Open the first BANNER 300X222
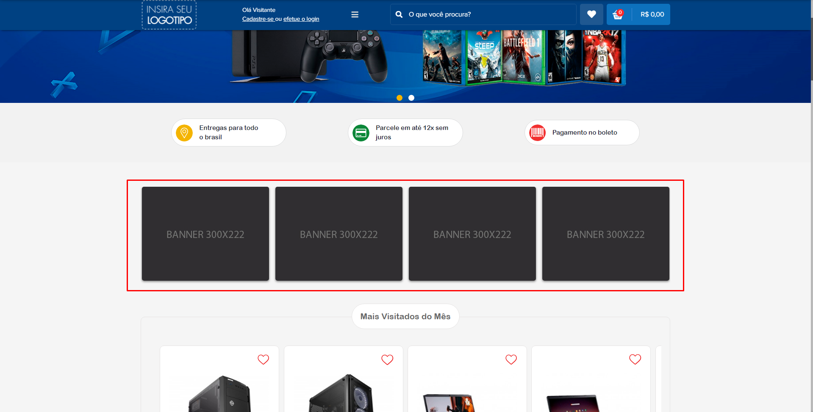 205,234
